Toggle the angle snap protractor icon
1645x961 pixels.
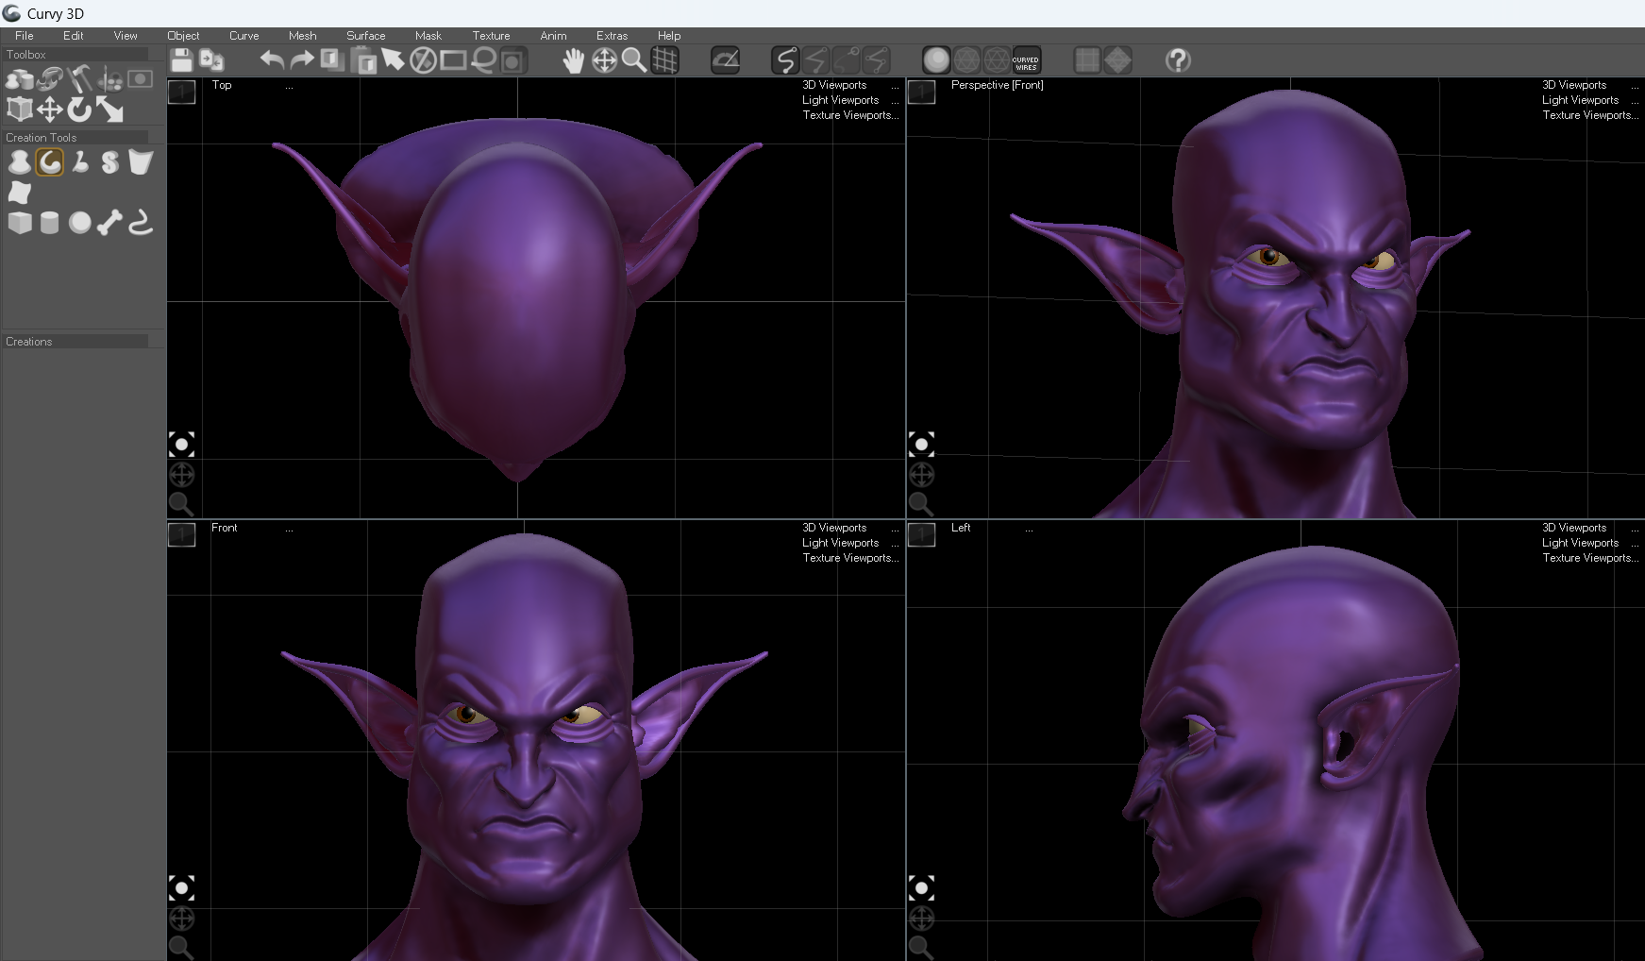(725, 60)
